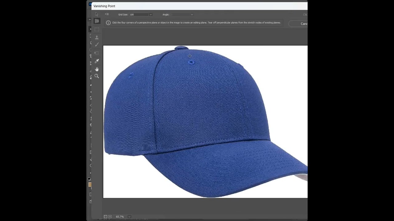Select the Zoom magnifier tool

tap(97, 76)
